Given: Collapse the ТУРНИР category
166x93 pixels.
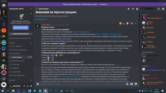Looking at the screenshot, I should coord(12,43).
